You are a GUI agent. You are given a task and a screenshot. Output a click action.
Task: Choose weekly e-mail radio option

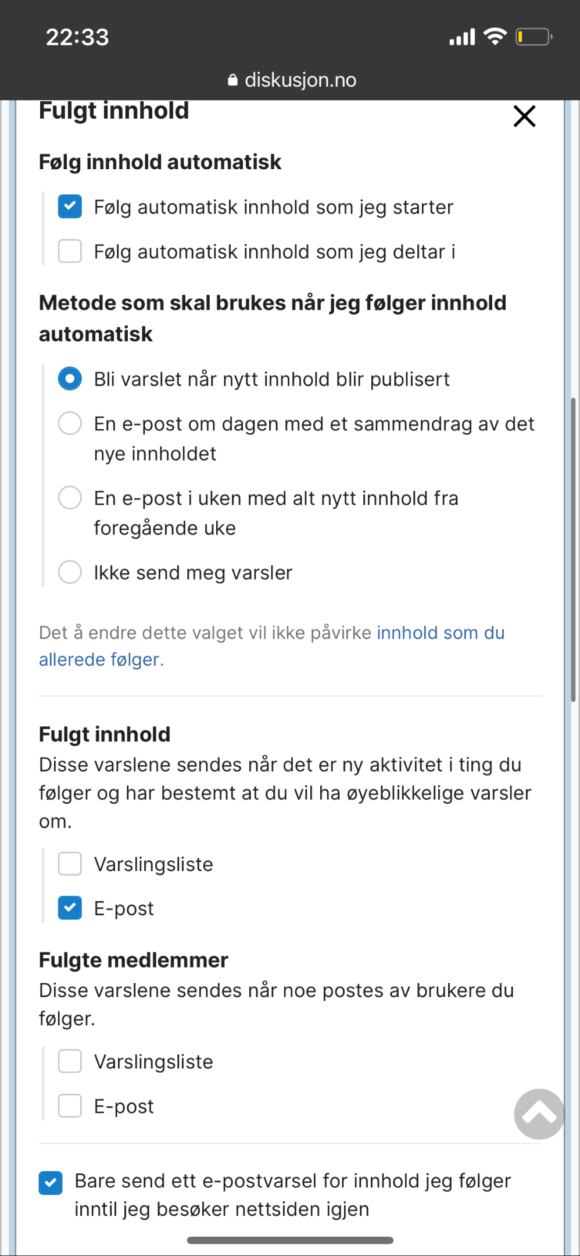tap(70, 498)
